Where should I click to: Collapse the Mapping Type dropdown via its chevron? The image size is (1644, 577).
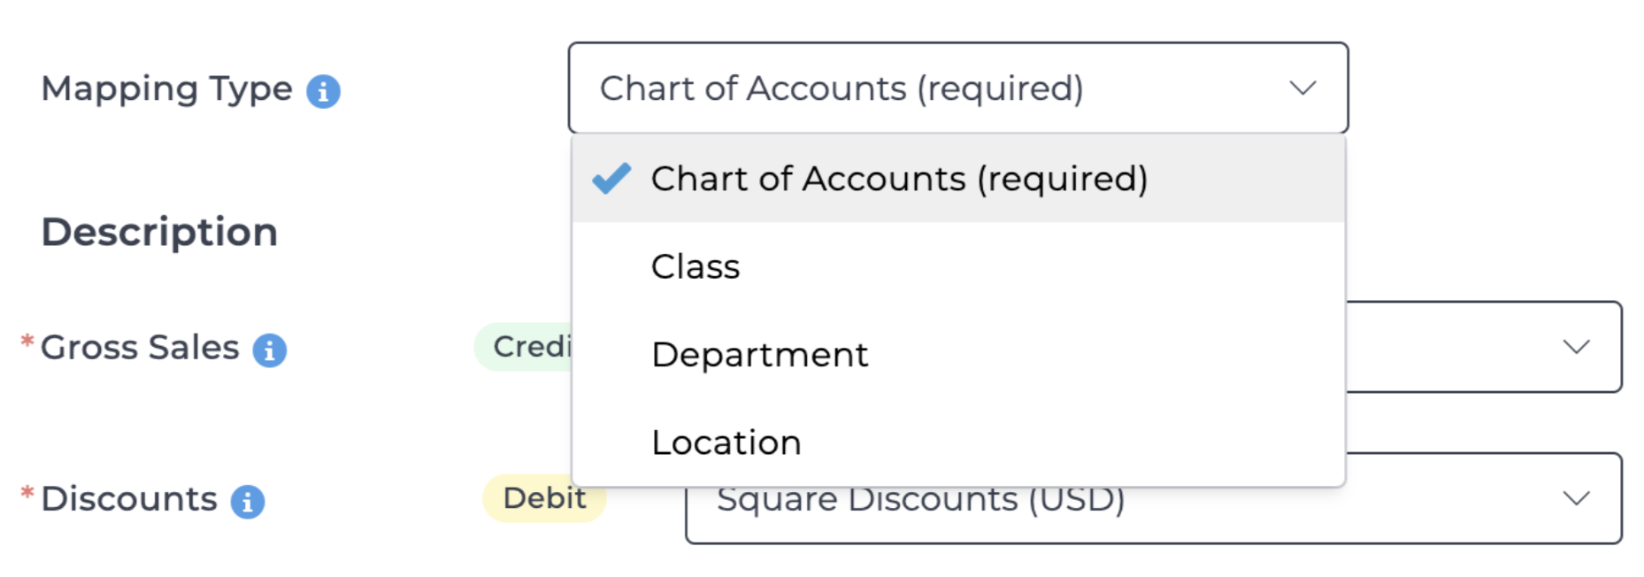coord(1302,88)
